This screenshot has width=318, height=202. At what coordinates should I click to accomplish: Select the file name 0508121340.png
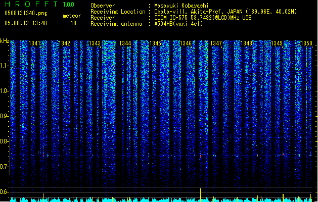point(26,13)
